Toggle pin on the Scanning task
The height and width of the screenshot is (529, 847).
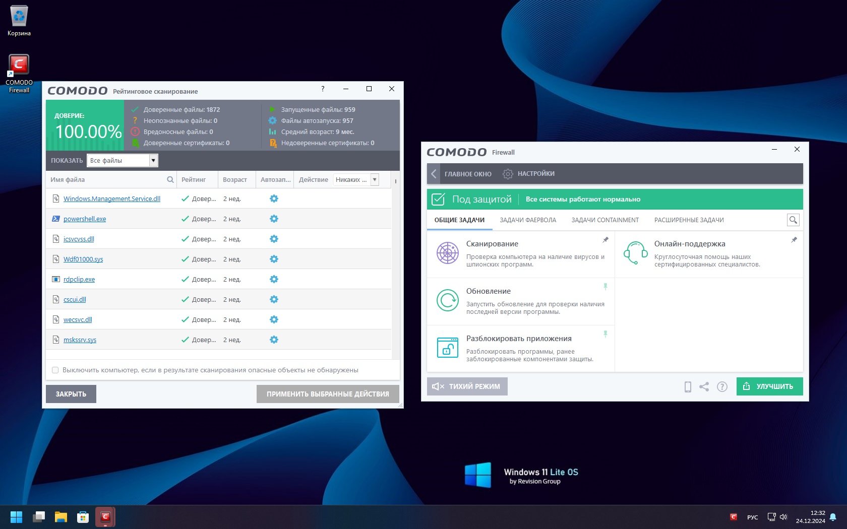click(x=606, y=240)
